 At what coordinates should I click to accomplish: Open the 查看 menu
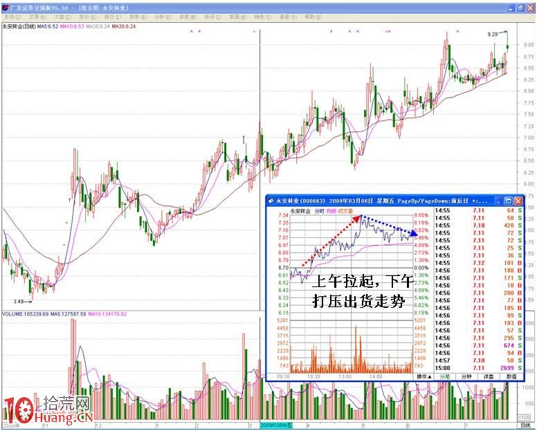click(x=288, y=17)
